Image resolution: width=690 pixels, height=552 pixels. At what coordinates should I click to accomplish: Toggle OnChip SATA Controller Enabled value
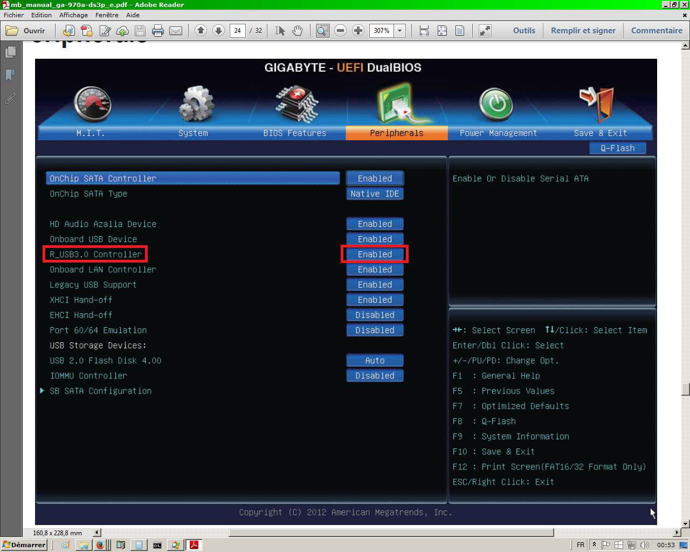[x=375, y=178]
